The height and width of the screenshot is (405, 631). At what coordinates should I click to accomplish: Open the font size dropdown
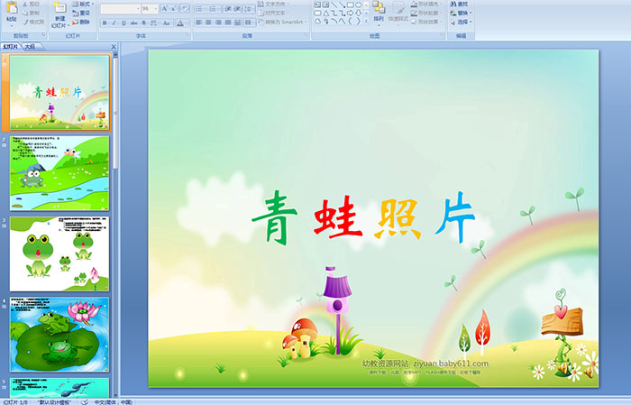[x=154, y=8]
